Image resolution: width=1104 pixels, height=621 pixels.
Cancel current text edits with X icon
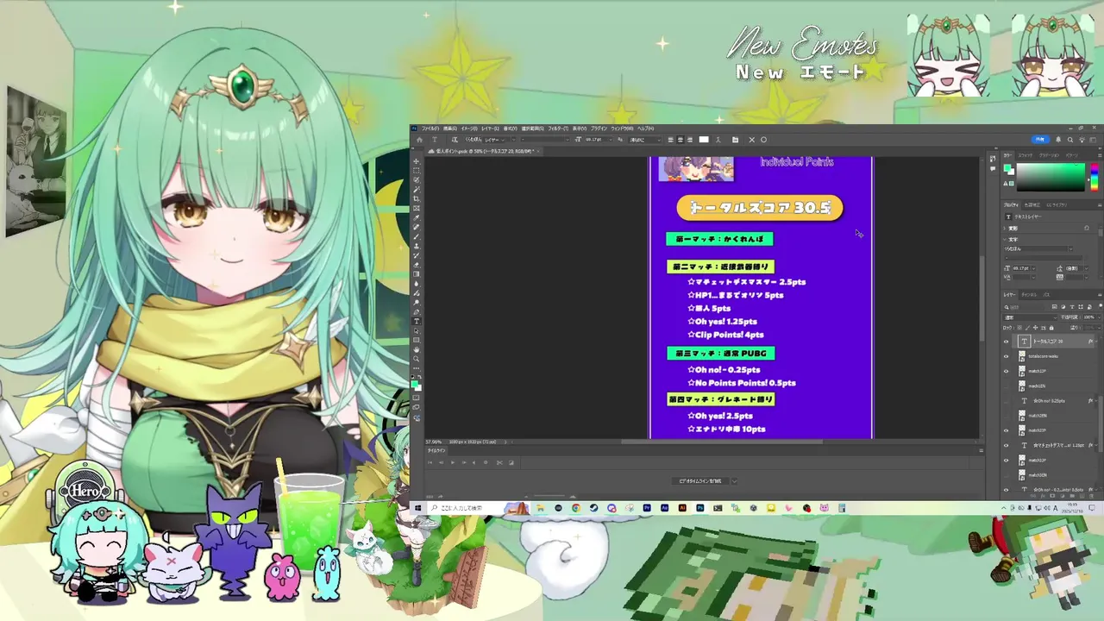click(x=752, y=140)
